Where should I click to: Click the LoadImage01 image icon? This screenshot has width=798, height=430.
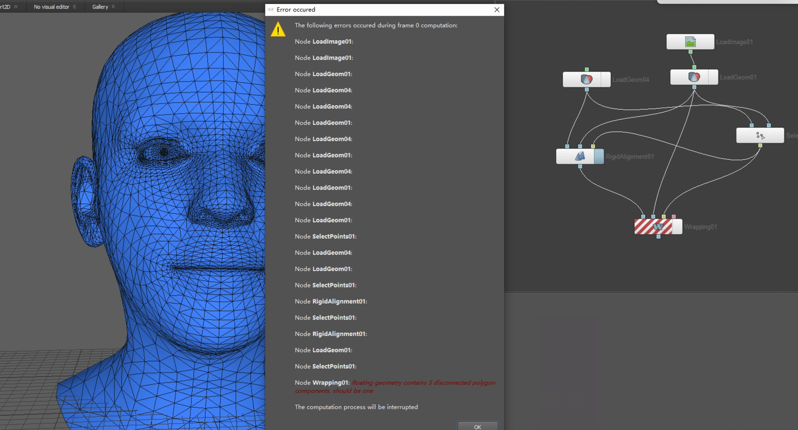click(x=690, y=42)
